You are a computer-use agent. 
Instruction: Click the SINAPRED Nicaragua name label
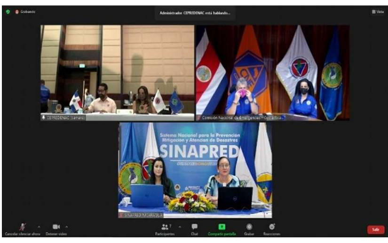140,215
